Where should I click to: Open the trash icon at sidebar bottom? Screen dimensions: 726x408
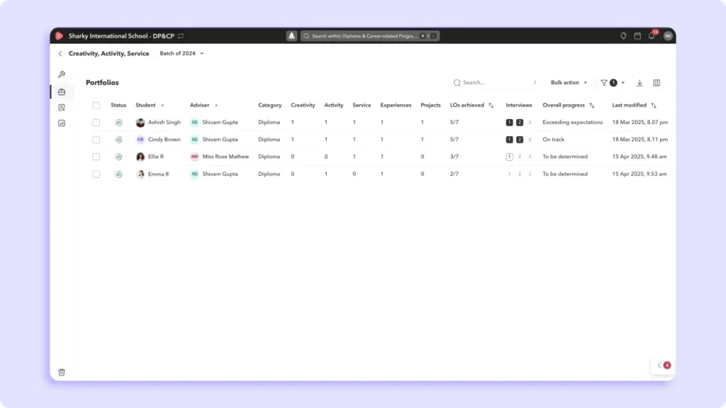point(62,372)
